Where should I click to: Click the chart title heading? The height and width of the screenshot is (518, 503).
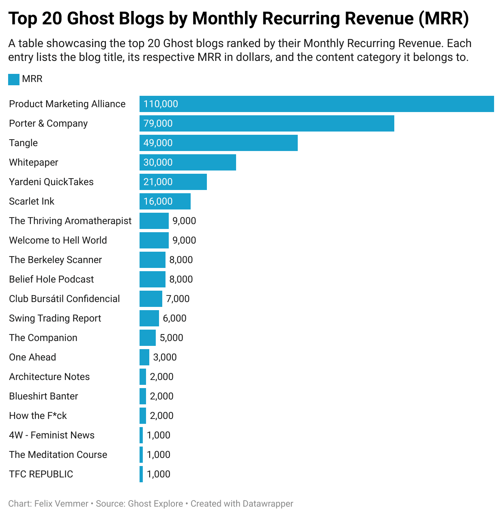coord(239,19)
